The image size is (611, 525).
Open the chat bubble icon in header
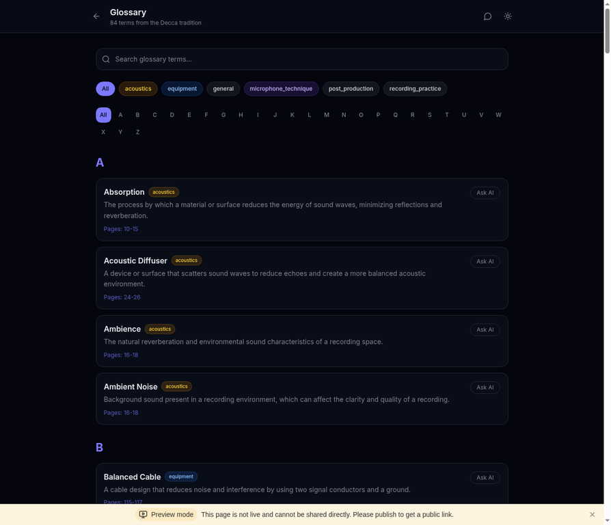pyautogui.click(x=487, y=16)
